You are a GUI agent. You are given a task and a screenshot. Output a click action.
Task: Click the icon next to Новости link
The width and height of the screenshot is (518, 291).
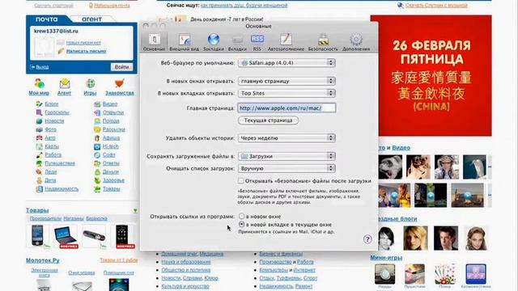[40, 121]
